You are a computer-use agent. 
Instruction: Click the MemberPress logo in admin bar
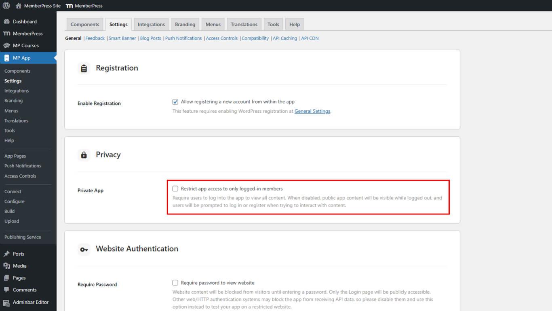70,6
